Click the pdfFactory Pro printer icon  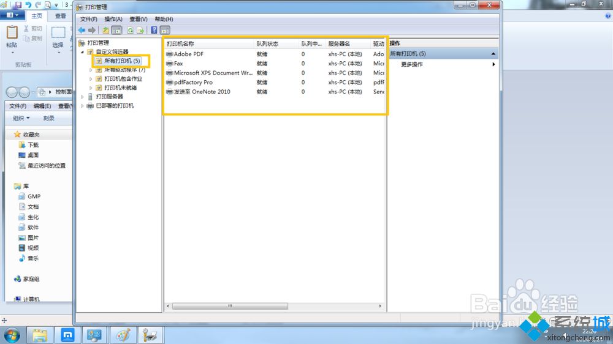(170, 83)
